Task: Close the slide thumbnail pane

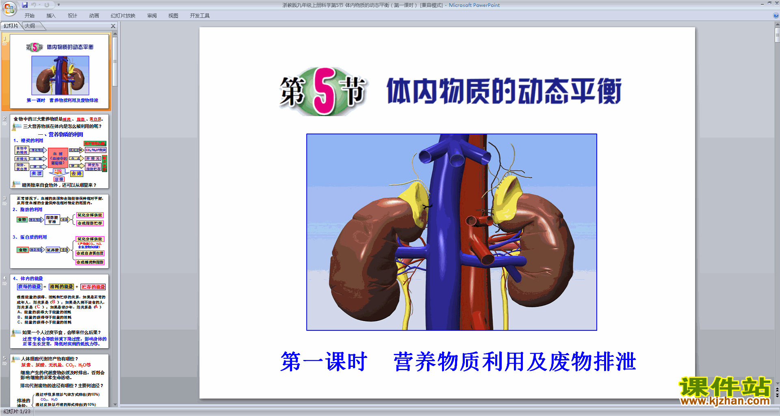Action: 113,26
